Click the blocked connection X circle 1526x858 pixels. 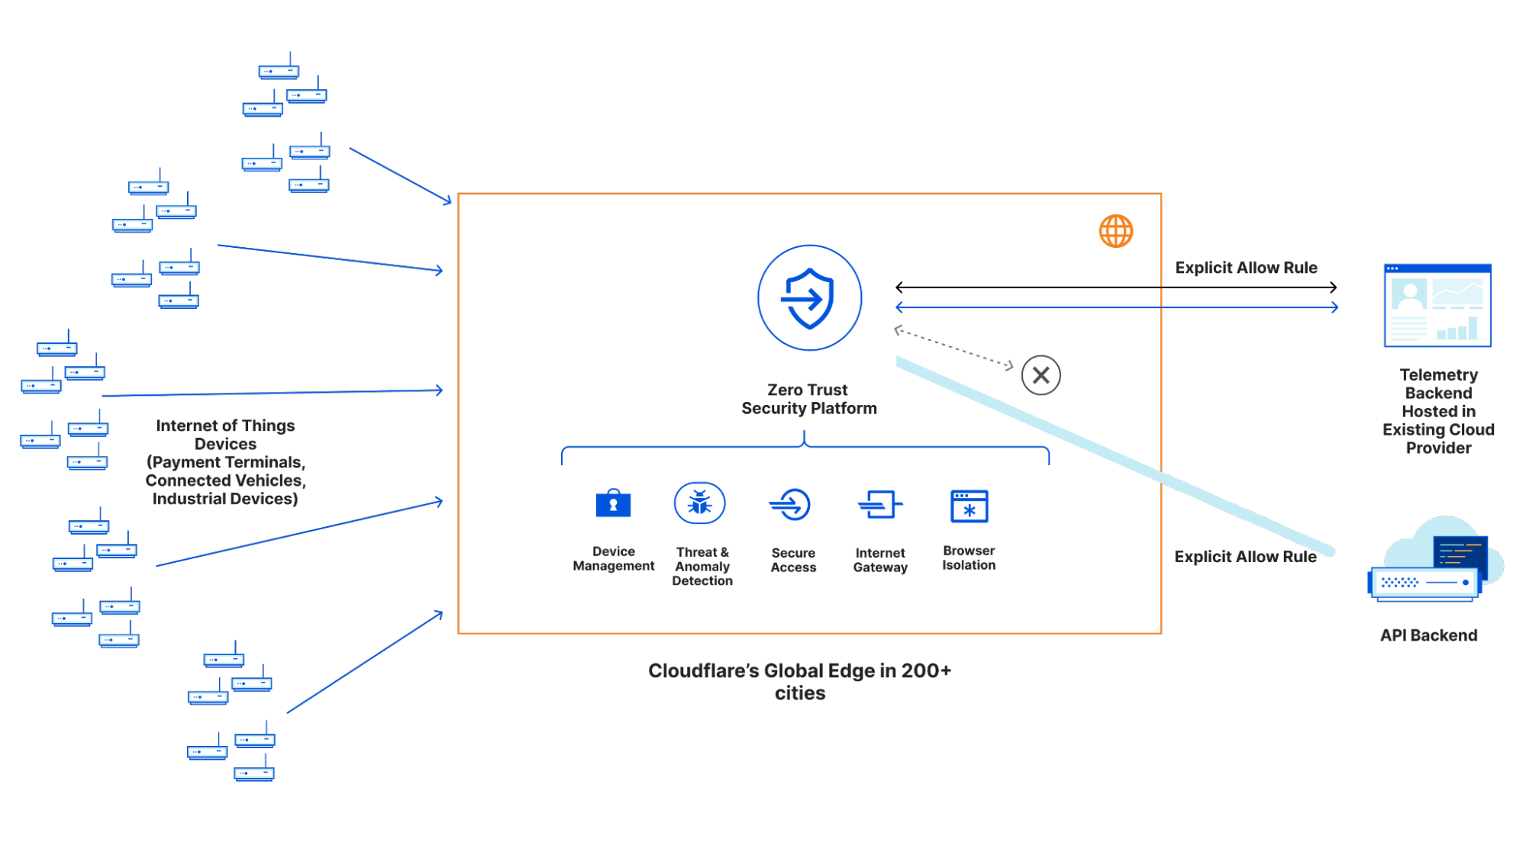(1040, 375)
